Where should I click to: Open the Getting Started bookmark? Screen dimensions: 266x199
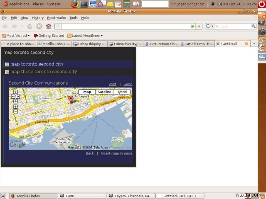pos(49,36)
